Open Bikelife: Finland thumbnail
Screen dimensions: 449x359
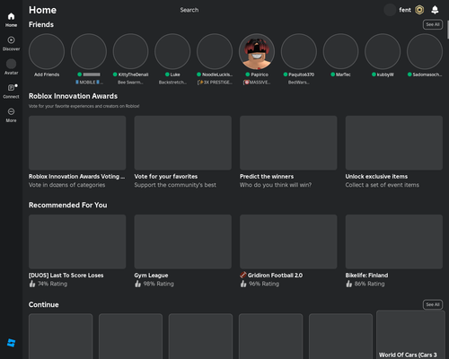pyautogui.click(x=394, y=241)
